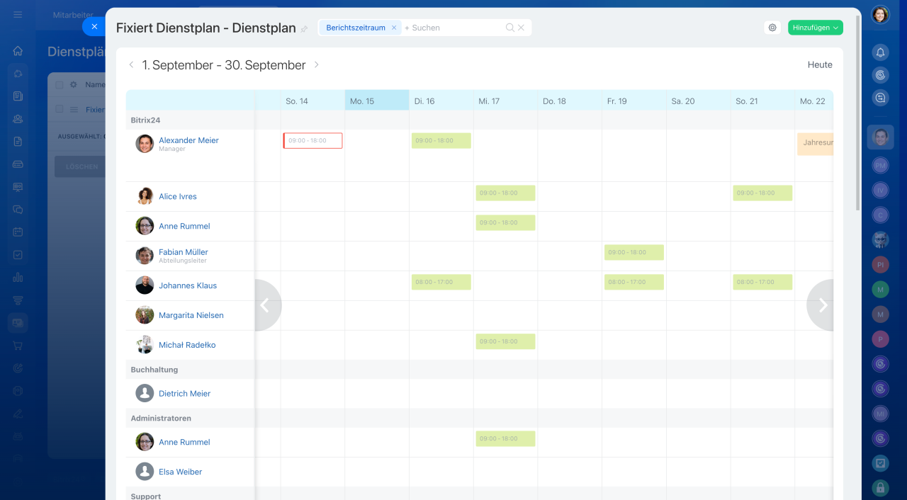Close the Dienstplan slider panel
The height and width of the screenshot is (500, 907).
point(94,27)
